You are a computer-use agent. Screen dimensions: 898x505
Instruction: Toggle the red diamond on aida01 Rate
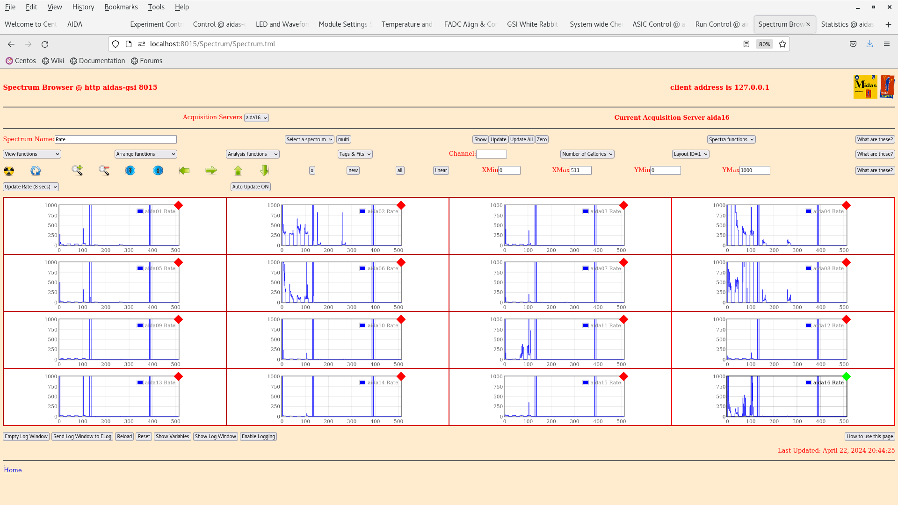[179, 205]
